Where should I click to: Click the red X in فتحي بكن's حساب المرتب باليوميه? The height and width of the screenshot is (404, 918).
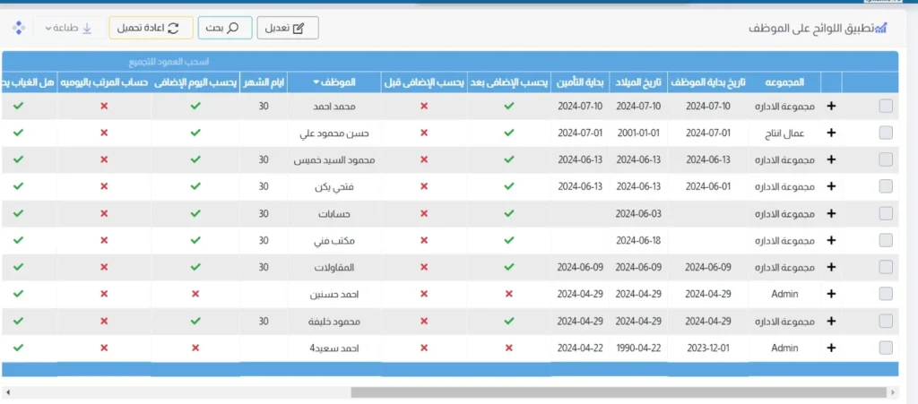coord(104,186)
